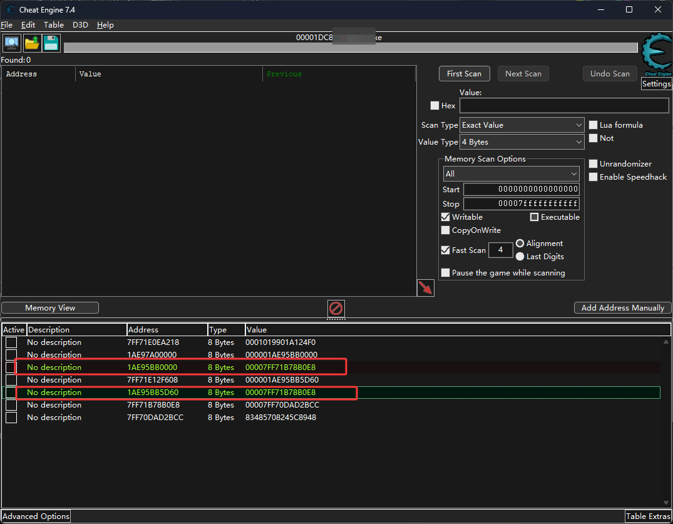Activate checkbox for address 7FF70DAD2BCC
Viewport: 673px width, 524px height.
[x=11, y=418]
